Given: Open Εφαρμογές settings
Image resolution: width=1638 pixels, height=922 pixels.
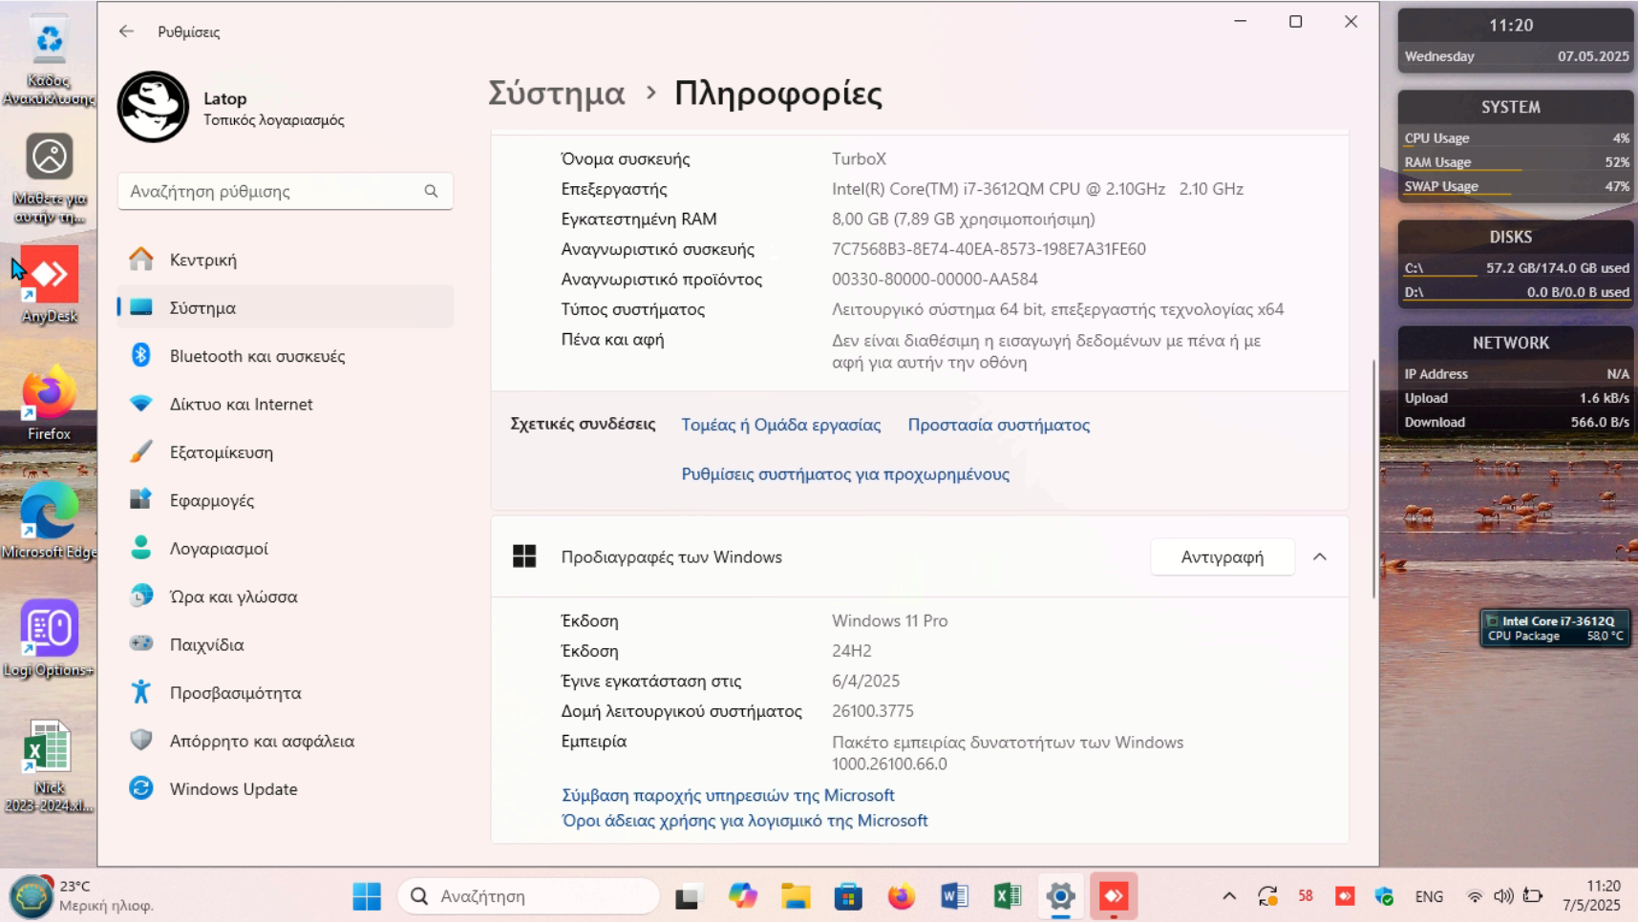Looking at the screenshot, I should click(x=286, y=500).
